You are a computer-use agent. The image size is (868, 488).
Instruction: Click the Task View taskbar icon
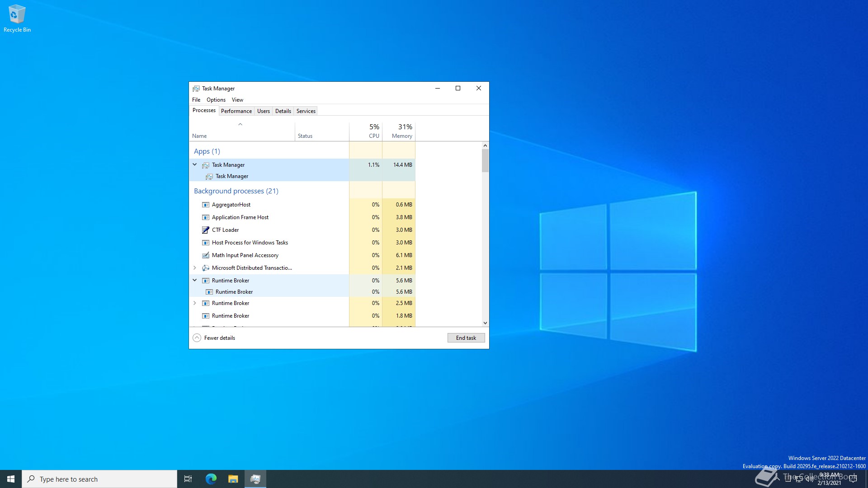[x=188, y=479]
